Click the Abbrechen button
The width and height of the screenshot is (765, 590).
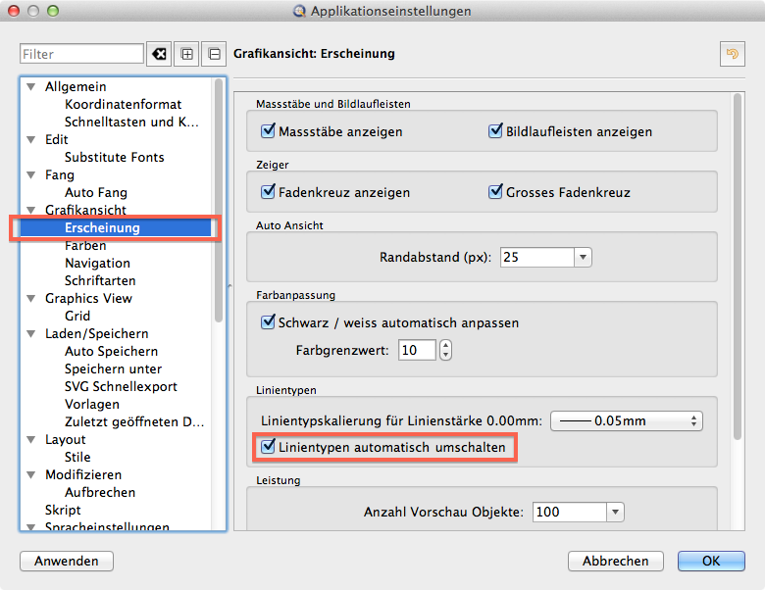(615, 562)
